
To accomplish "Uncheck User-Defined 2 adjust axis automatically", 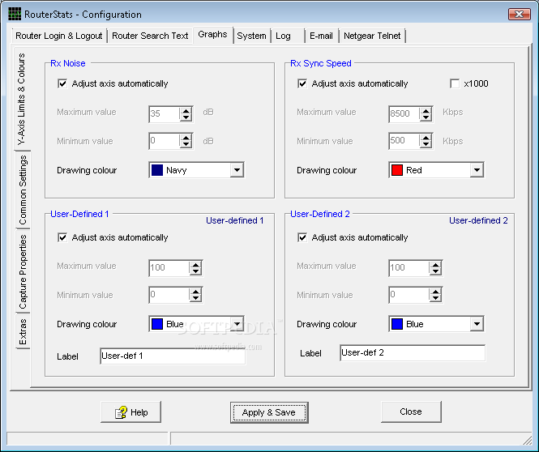I will [x=302, y=237].
